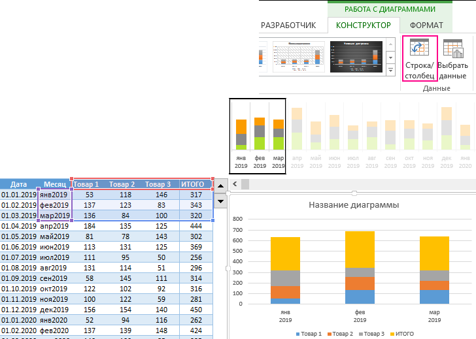Click the Строка/столбец switch button
Screen dimensions: 476x339
(419, 59)
